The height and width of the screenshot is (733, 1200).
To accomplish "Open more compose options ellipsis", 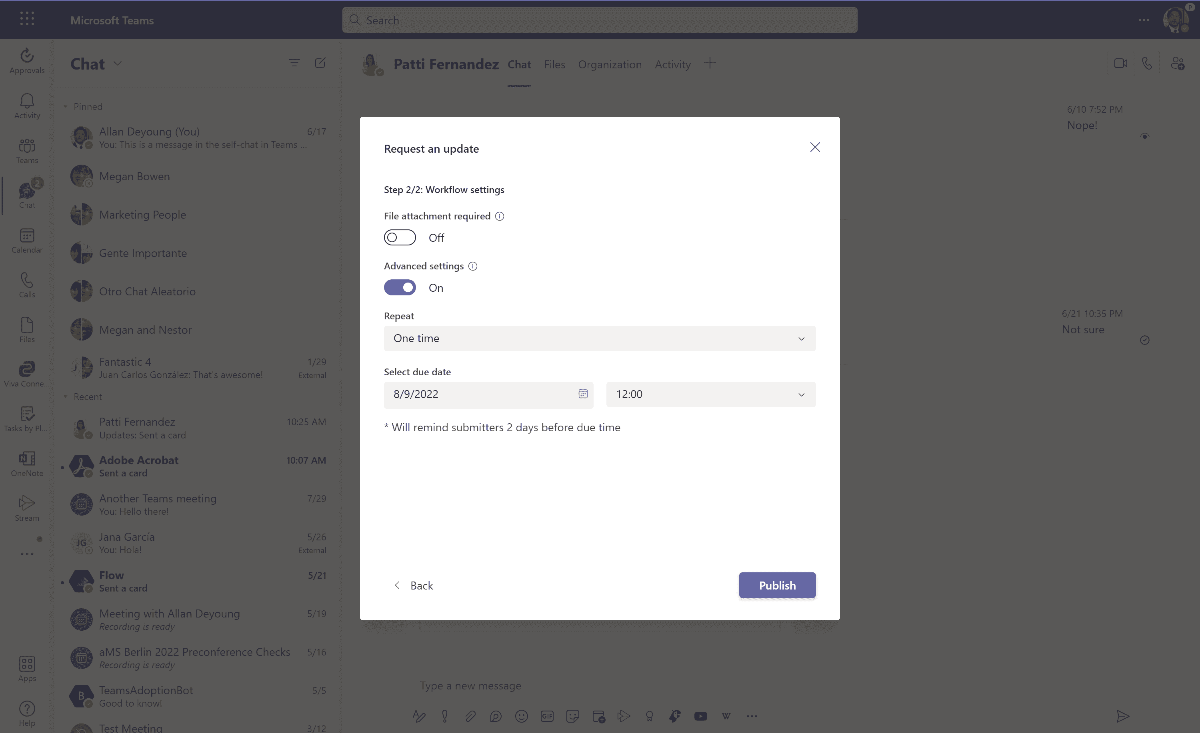I will pyautogui.click(x=752, y=716).
